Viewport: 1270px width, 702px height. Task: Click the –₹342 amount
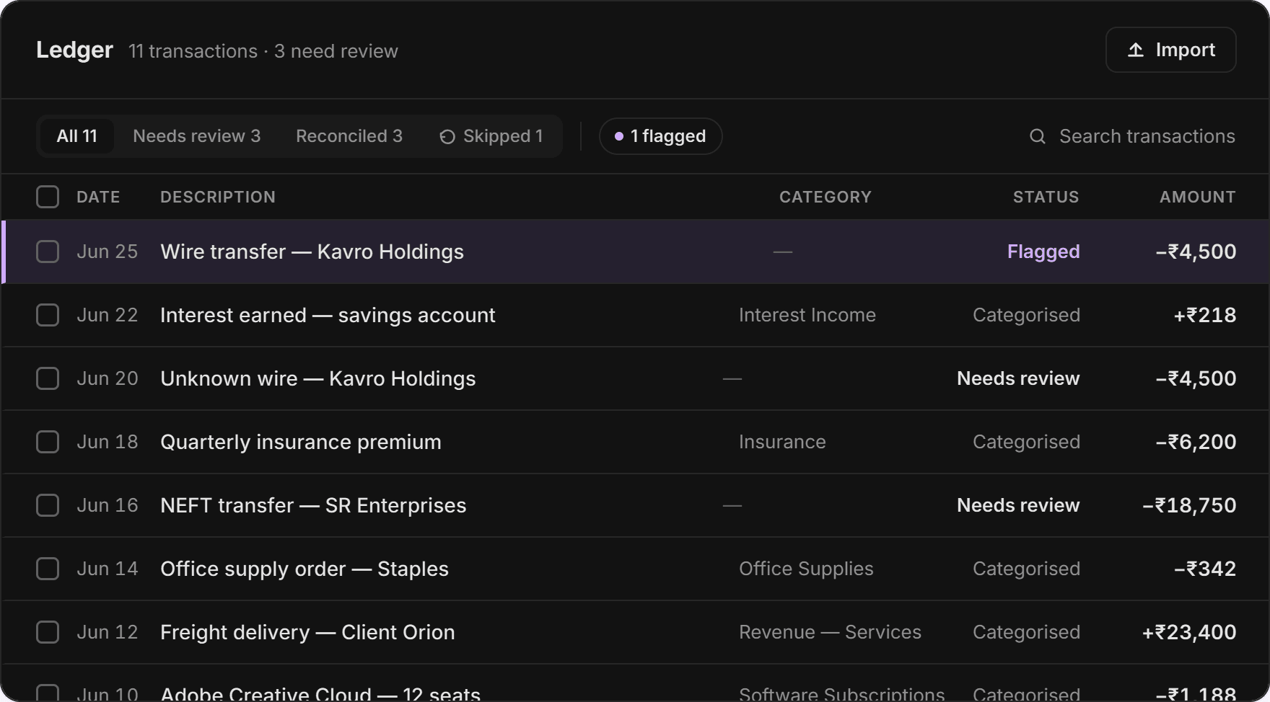pyautogui.click(x=1205, y=569)
